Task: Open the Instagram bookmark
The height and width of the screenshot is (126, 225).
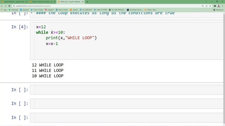Action: tap(49, 10)
